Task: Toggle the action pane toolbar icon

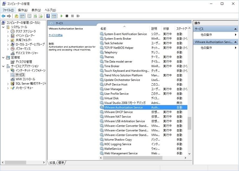Action: [54, 16]
